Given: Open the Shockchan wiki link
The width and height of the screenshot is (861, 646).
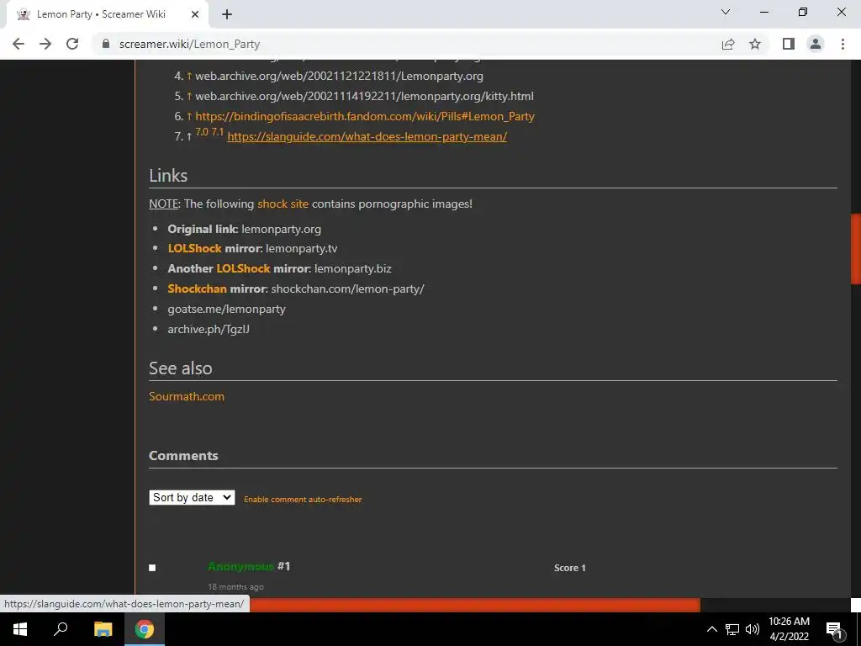Looking at the screenshot, I should [x=197, y=289].
